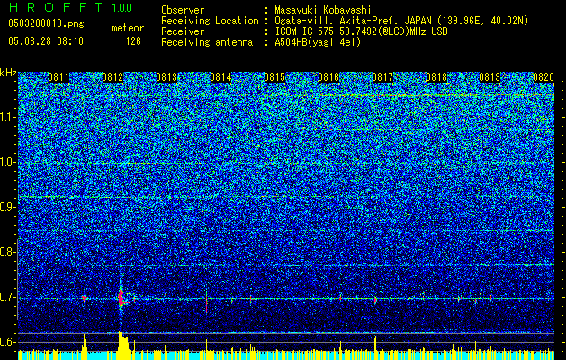Click the 0816 time marker
The image size is (566, 360).
point(328,77)
